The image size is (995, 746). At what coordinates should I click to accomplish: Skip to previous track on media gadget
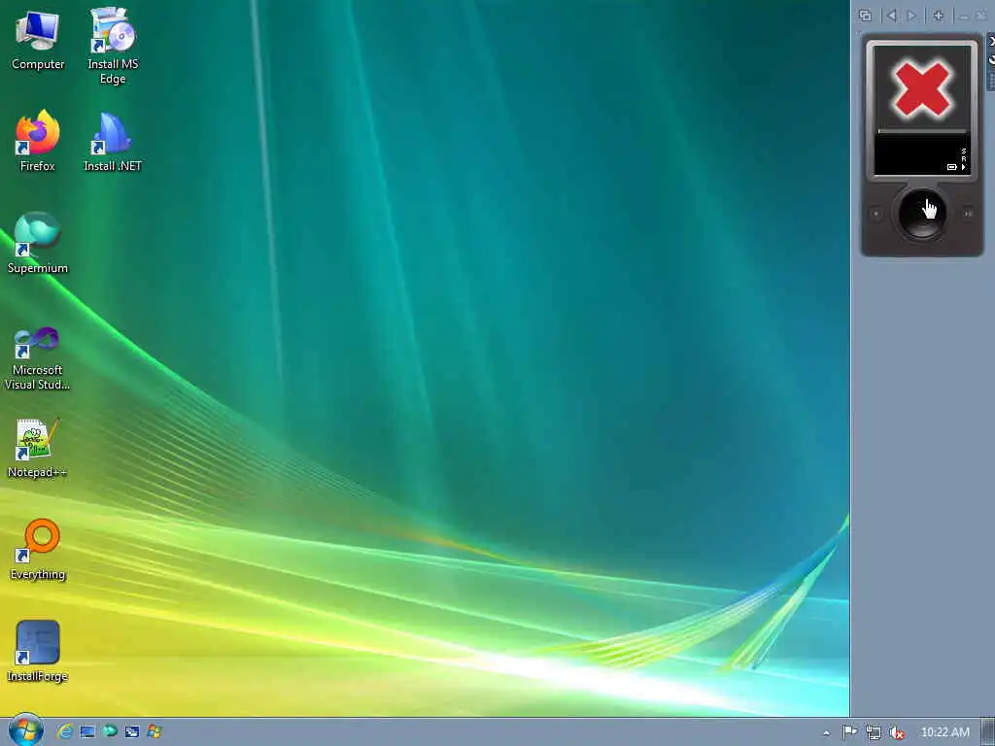coord(876,214)
